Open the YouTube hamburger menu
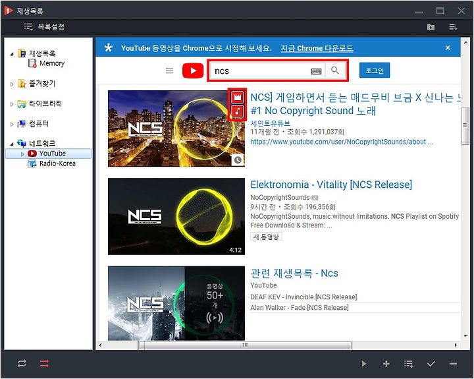 click(170, 71)
